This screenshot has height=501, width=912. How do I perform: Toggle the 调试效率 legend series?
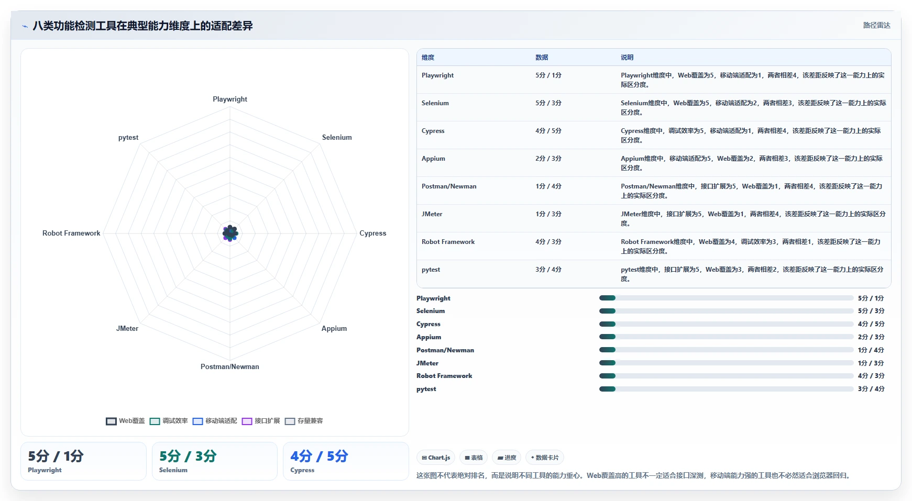tap(169, 421)
